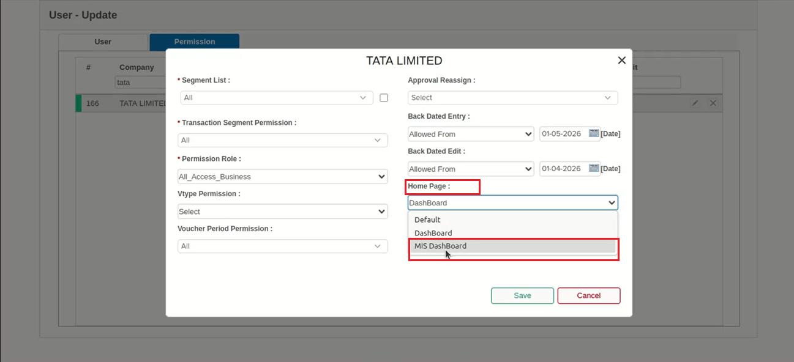Choose DashBoard option from Home Page list
The width and height of the screenshot is (794, 362).
513,233
